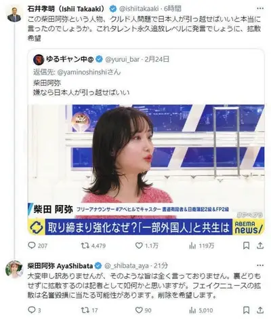Open the @yaminoshinshi reply-to link

pos(82,72)
